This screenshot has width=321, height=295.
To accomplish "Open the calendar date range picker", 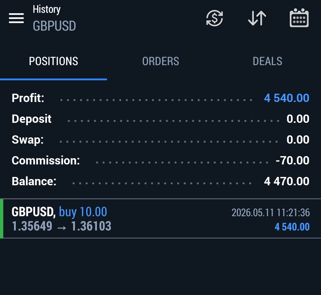I will coord(299,18).
